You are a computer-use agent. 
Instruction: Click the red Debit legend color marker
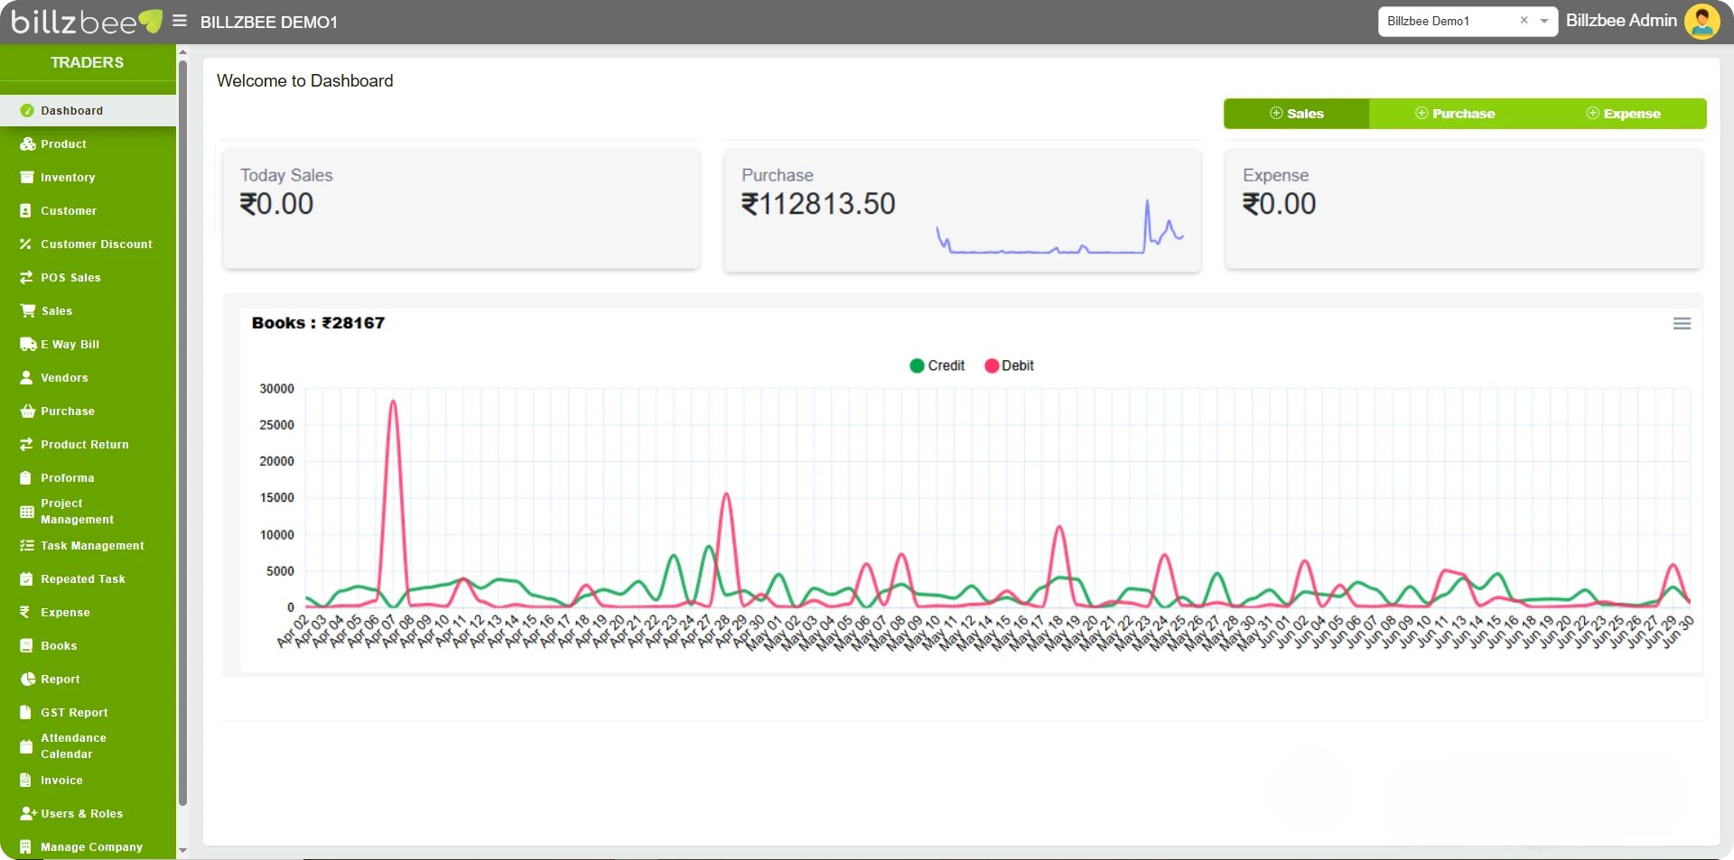(992, 365)
